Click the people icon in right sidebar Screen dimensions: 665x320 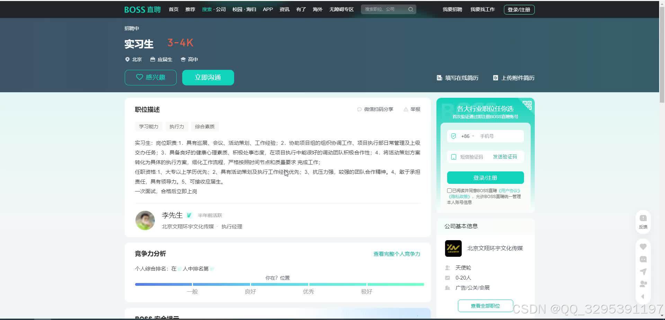pyautogui.click(x=643, y=284)
